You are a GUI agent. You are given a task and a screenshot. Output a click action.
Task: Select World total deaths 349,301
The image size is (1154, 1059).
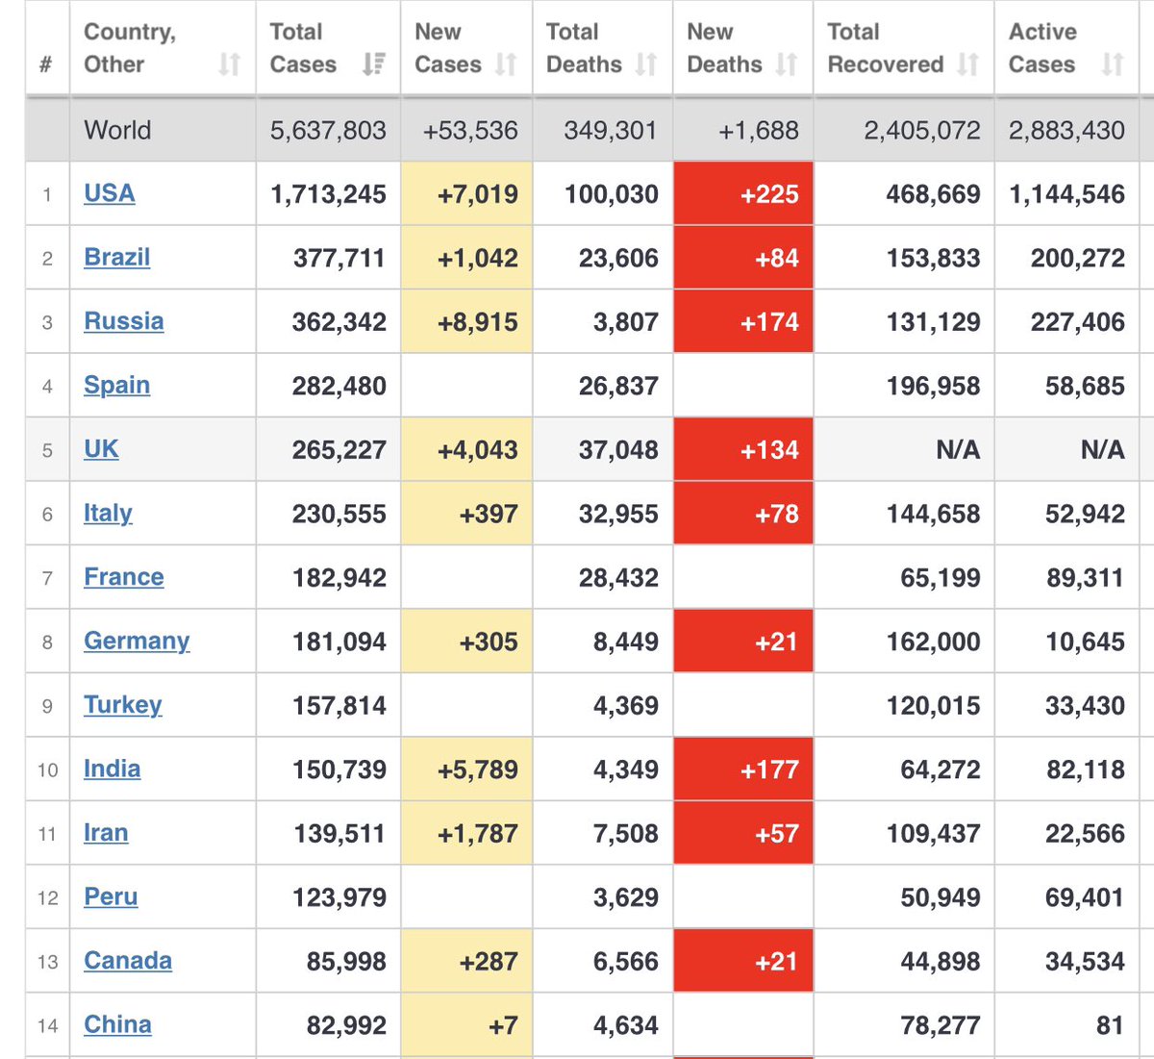[611, 130]
